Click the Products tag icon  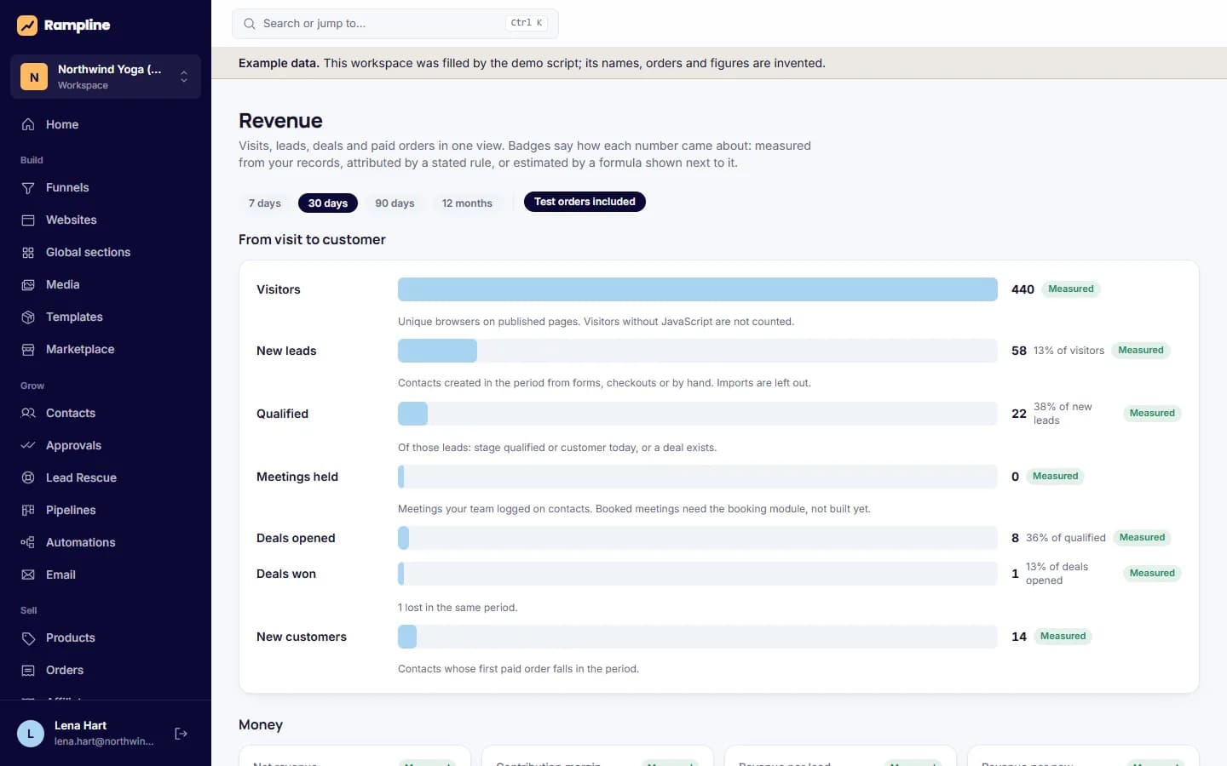28,637
